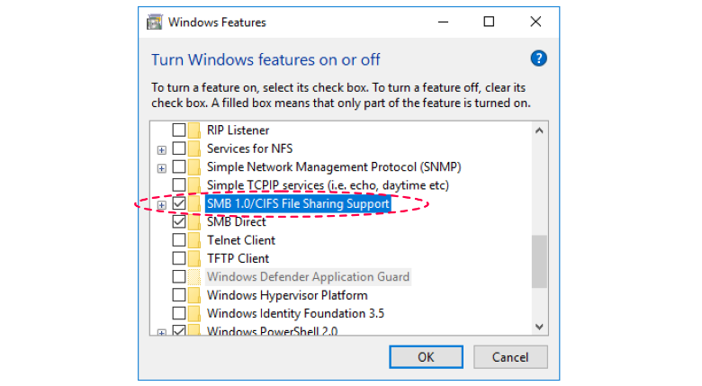
Task: Dismiss the dialog with Cancel
Action: coord(510,357)
